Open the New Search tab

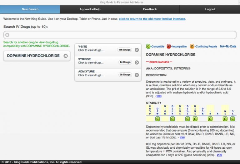pos(30,9)
